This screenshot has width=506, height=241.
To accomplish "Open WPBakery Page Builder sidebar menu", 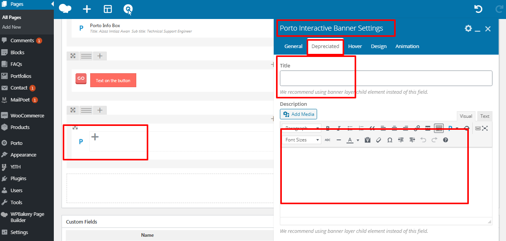I will pos(27,217).
